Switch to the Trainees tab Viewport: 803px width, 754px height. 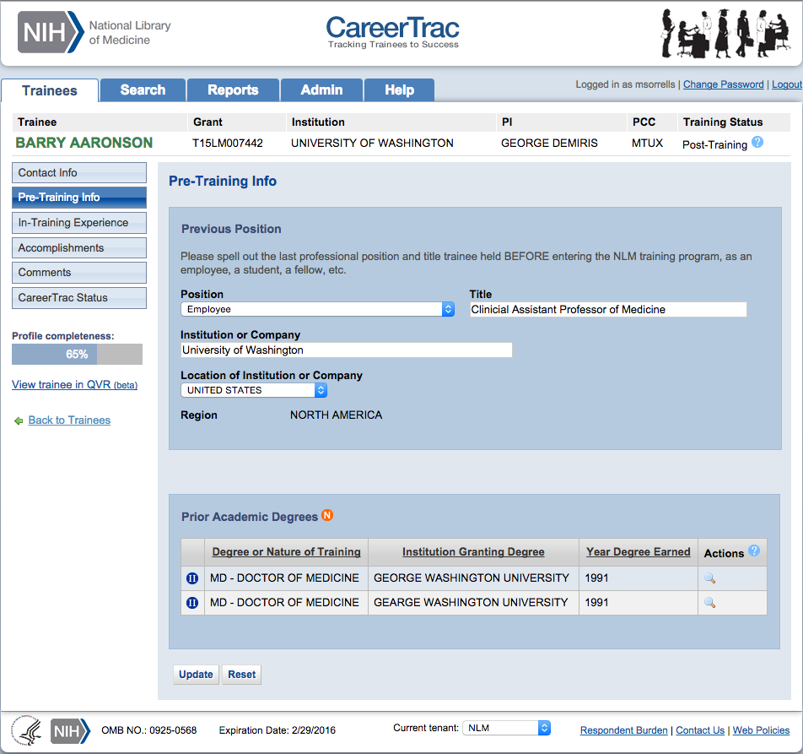point(50,90)
